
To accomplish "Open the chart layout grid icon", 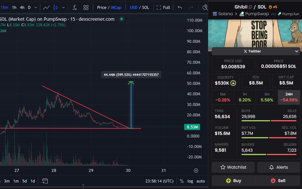I will click(86, 7).
